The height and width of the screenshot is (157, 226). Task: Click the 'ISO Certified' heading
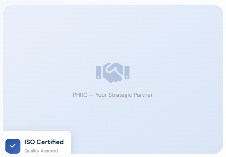coord(44,142)
